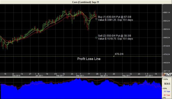Click the Apr 2011 date axis label

pyautogui.click(x=104, y=76)
